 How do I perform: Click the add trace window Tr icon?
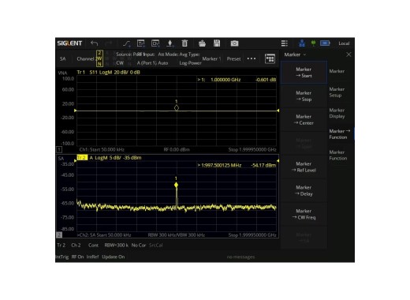[141, 43]
